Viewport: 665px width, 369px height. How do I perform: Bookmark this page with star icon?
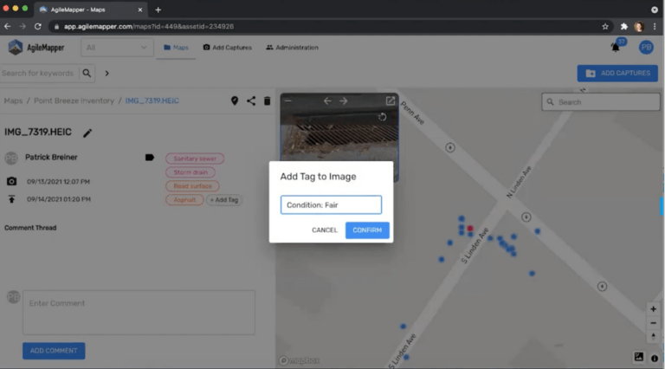click(x=605, y=26)
